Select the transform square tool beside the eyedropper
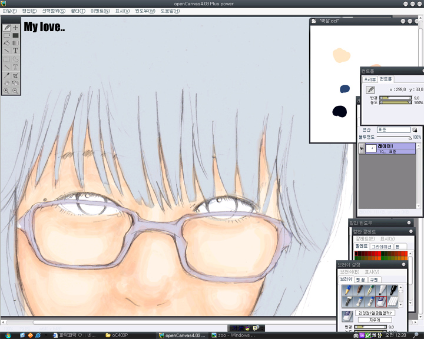 tap(15, 75)
